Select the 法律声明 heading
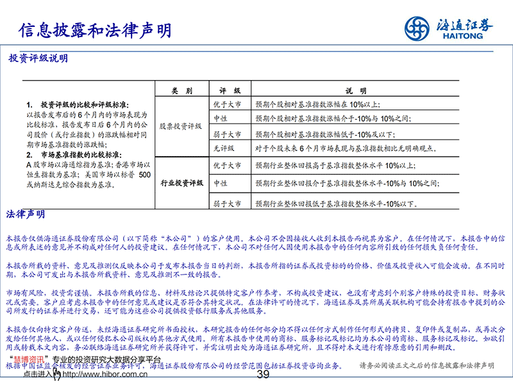The image size is (513, 384). pyautogui.click(x=26, y=214)
